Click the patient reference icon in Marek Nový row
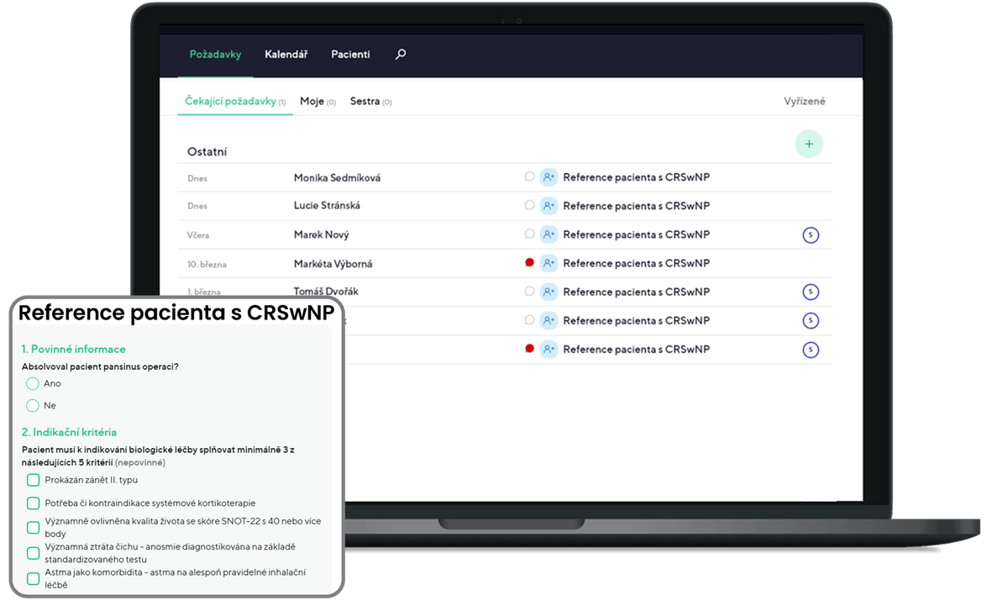 coord(549,234)
